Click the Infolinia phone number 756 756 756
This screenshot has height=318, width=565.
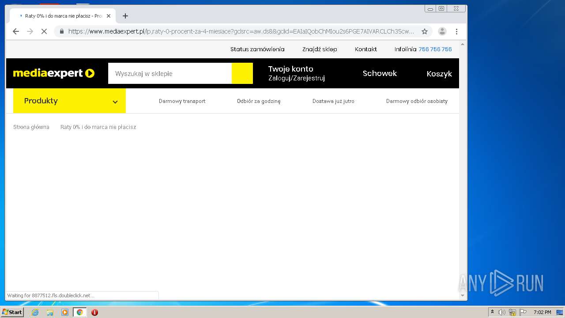(x=435, y=49)
